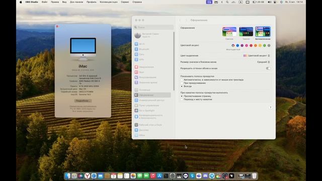Open Discord from the Dock
Image resolution: width=322 pixels, height=181 pixels.
pyautogui.click(x=205, y=176)
